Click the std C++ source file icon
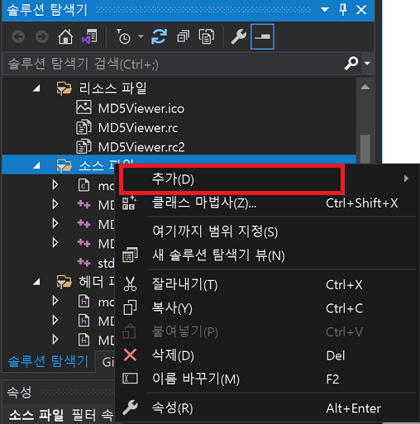Viewport: 420px width, 424px height. point(84,262)
